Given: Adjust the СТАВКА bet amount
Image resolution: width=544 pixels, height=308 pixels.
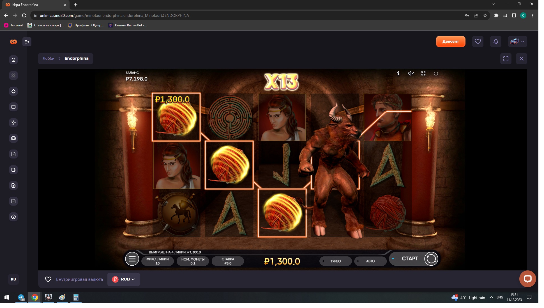Looking at the screenshot, I should click(x=228, y=261).
